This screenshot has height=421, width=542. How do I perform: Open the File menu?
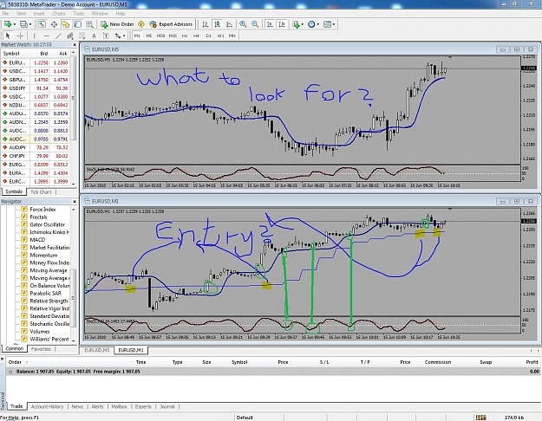click(5, 14)
